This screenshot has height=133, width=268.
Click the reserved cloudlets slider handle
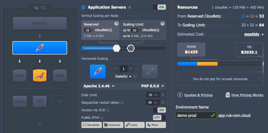(117, 48)
